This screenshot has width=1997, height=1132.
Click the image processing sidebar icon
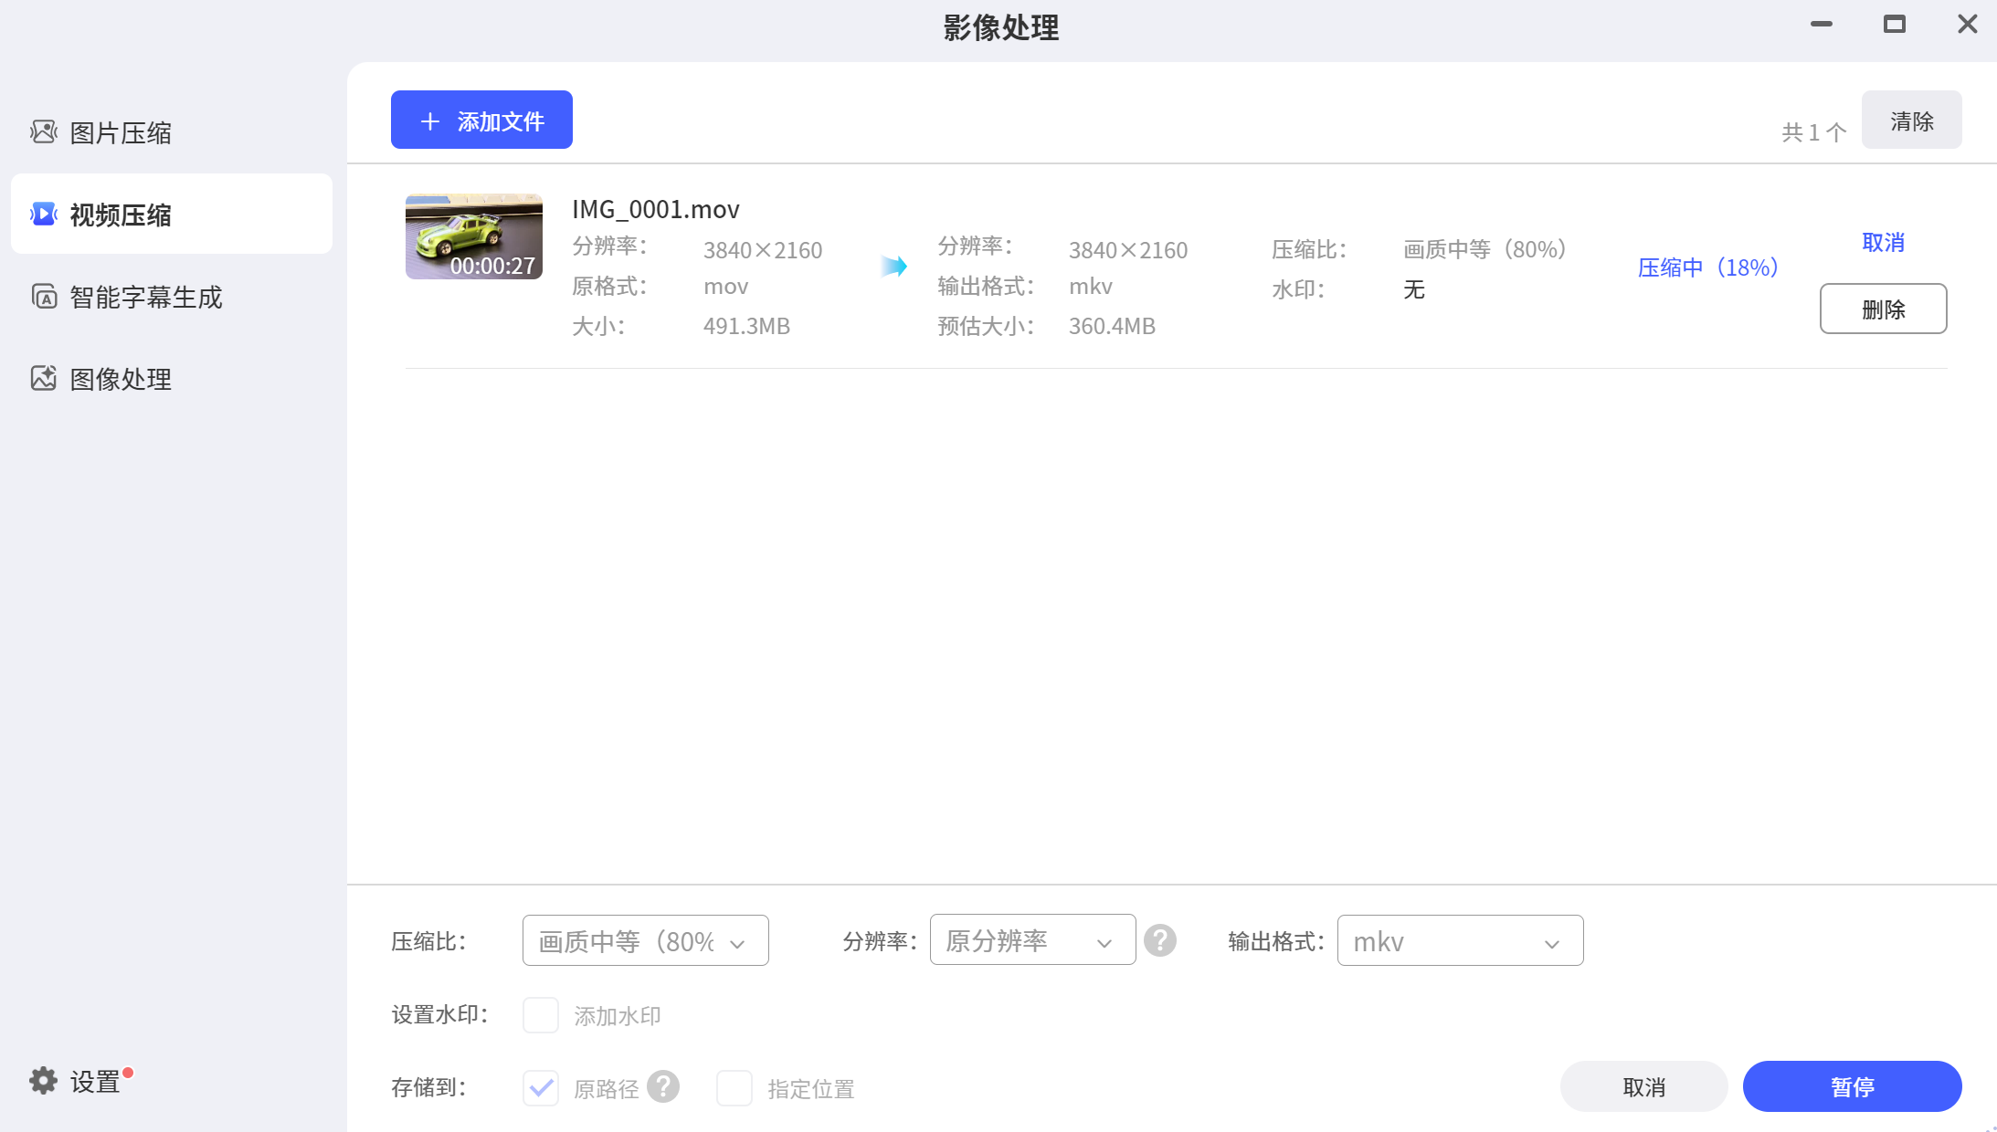(43, 379)
